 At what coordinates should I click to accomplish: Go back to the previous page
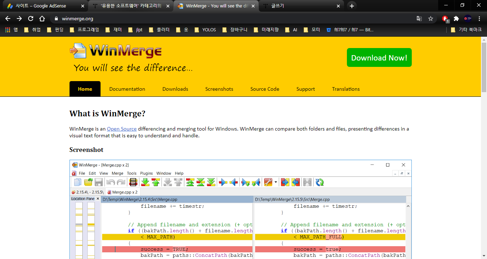click(8, 18)
